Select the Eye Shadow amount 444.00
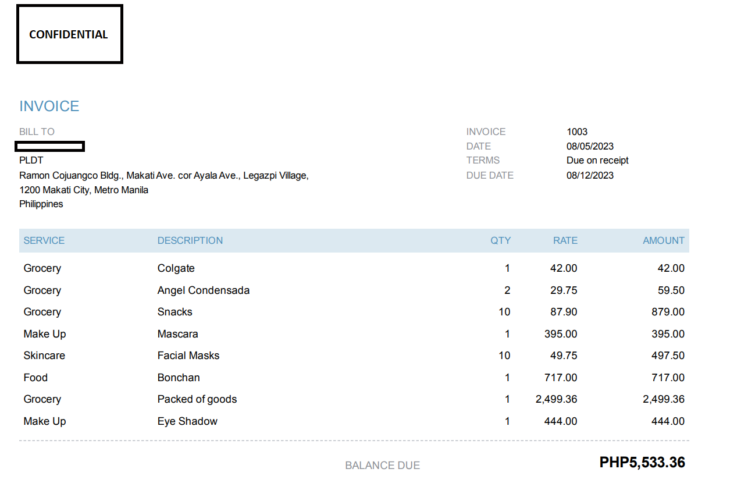755x483 pixels. tap(668, 421)
